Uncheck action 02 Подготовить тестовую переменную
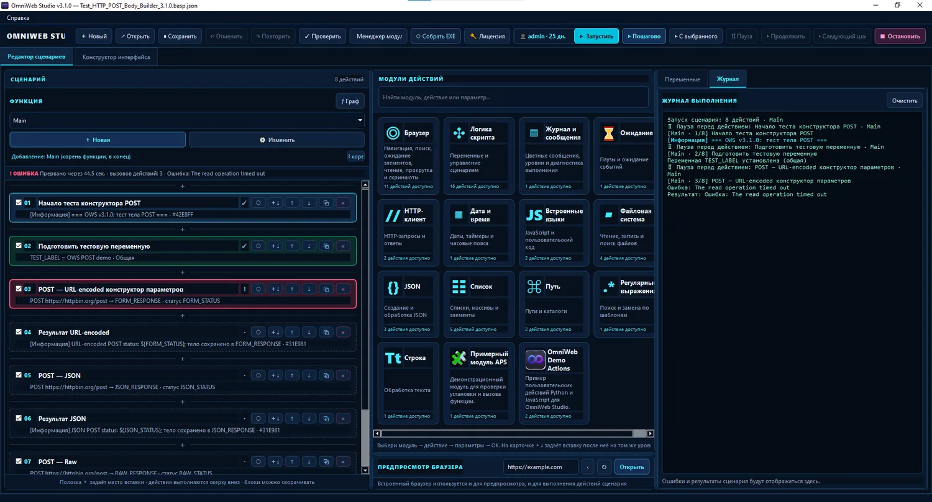This screenshot has height=502, width=932. [x=19, y=246]
